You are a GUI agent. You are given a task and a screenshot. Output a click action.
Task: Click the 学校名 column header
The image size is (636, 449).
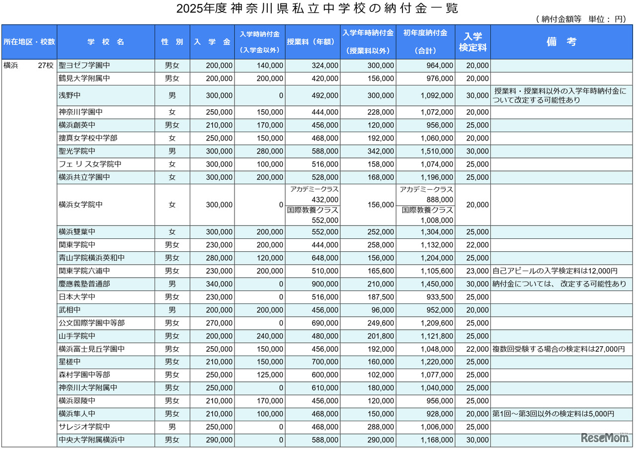point(106,42)
